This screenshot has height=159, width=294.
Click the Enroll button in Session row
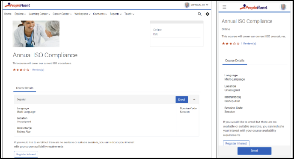coord(181,100)
